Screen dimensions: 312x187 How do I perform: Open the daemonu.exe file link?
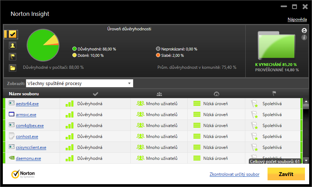tap(29, 158)
